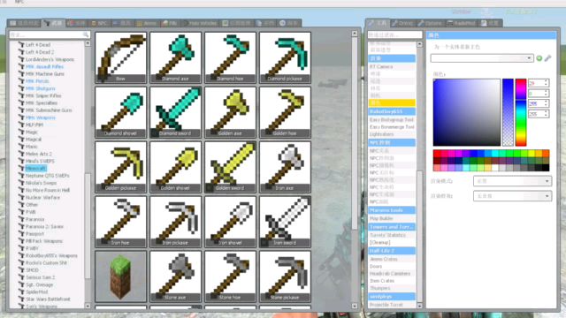Switch to the NPC tab
Viewport: 566px width, 318px height.
[x=100, y=23]
